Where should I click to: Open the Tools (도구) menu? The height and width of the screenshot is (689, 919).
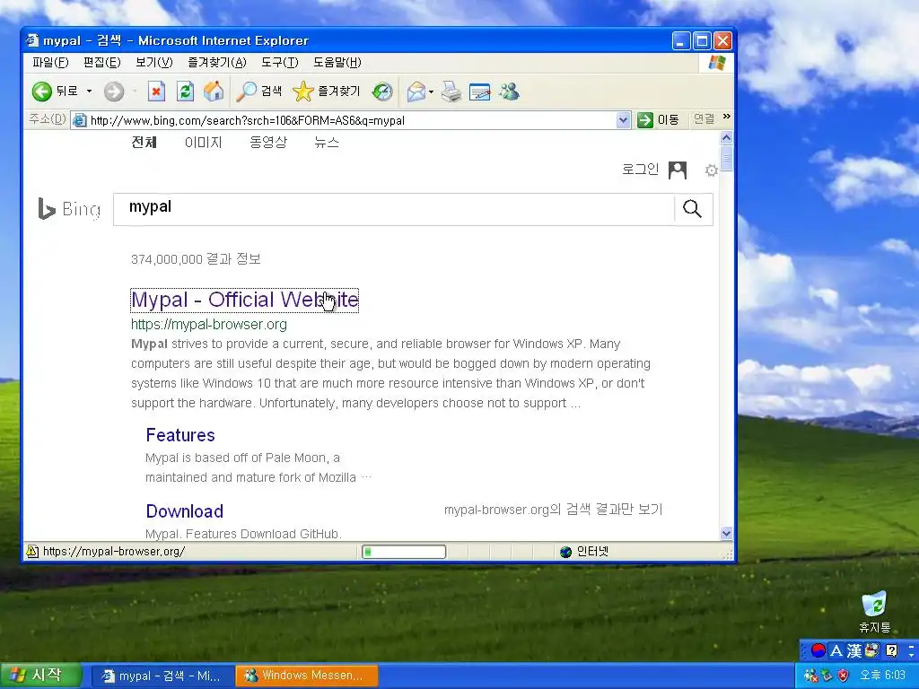[x=280, y=62]
